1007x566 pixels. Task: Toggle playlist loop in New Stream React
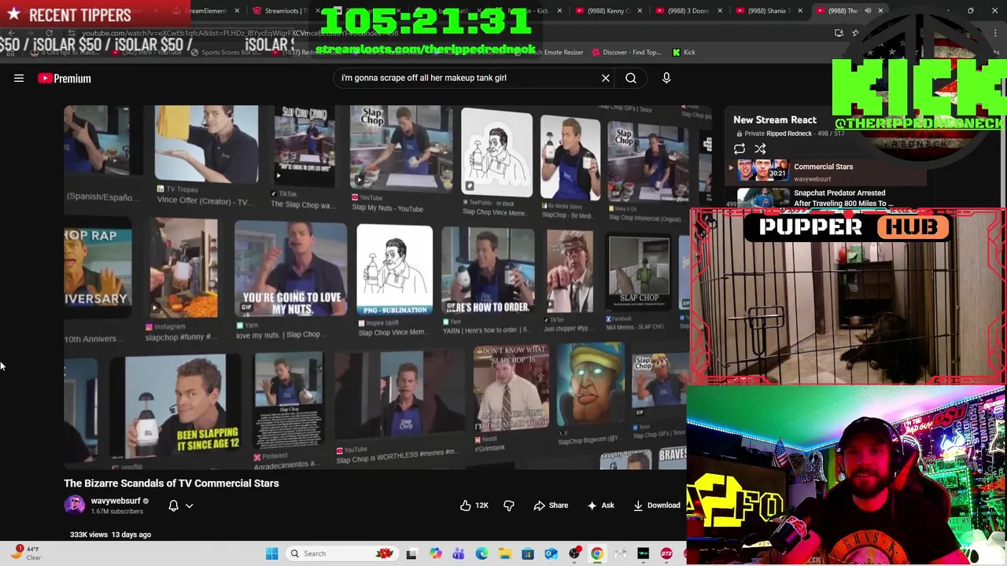coord(740,149)
